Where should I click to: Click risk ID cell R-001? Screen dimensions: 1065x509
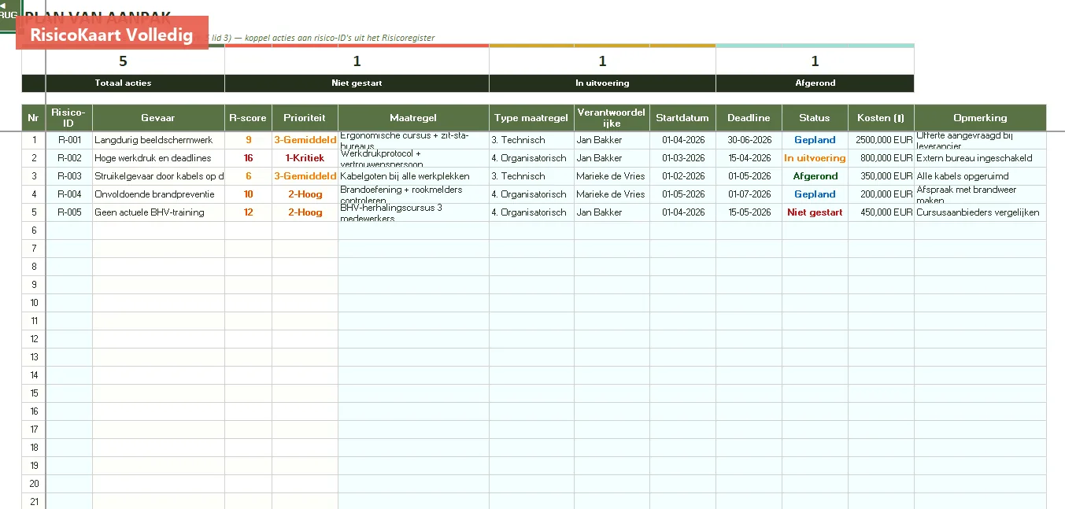[x=69, y=140]
